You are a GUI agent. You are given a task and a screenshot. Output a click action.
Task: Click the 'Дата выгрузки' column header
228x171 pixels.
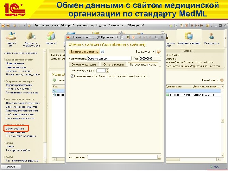point(178,87)
